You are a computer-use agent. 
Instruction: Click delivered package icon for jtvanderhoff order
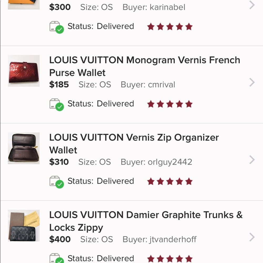pos(57,258)
